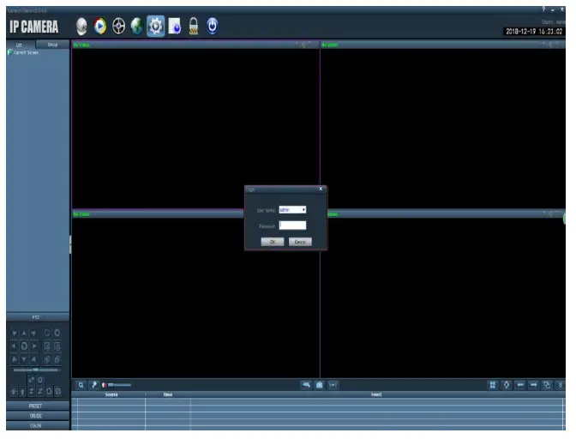The width and height of the screenshot is (576, 439).
Task: Click Cancel in the login dialog
Action: (300, 242)
